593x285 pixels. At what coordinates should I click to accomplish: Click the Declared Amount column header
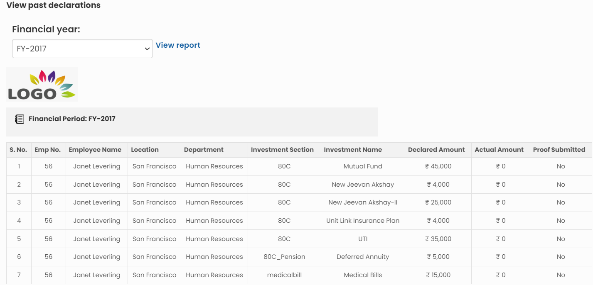pyautogui.click(x=436, y=150)
